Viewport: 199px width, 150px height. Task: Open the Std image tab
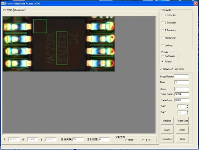click(x=8, y=9)
